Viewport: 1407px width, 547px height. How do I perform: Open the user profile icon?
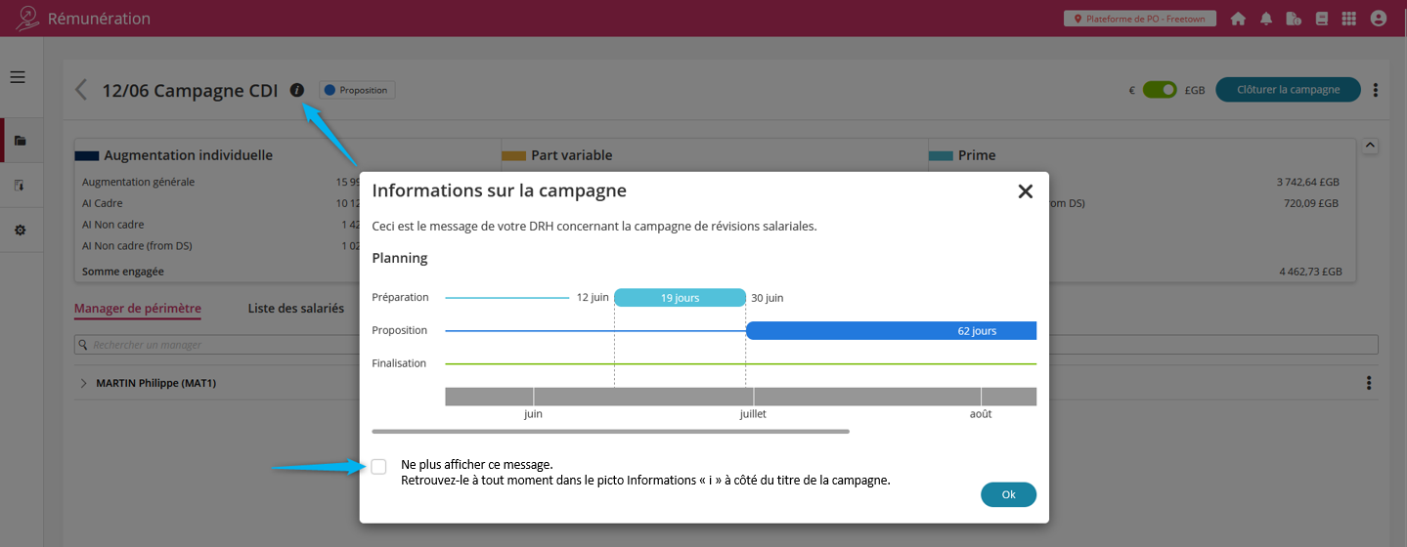pyautogui.click(x=1379, y=19)
